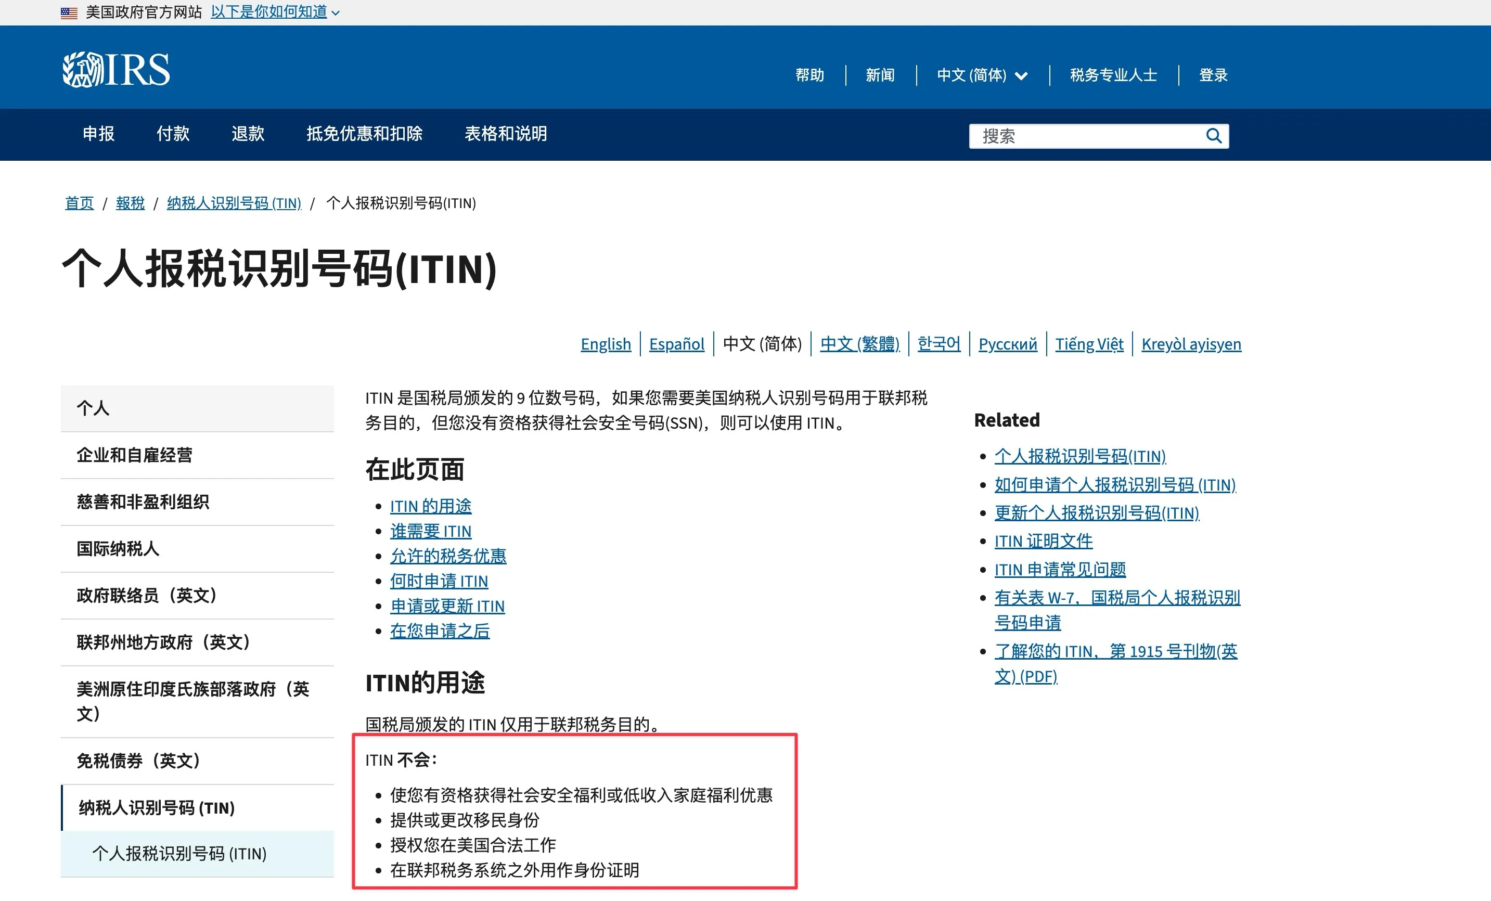Viewport: 1491px width, 901px height.
Task: Select 个人 in the sidebar
Action: (x=197, y=408)
